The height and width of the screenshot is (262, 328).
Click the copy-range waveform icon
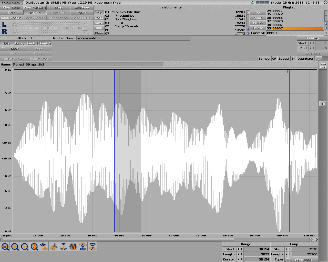click(44, 247)
